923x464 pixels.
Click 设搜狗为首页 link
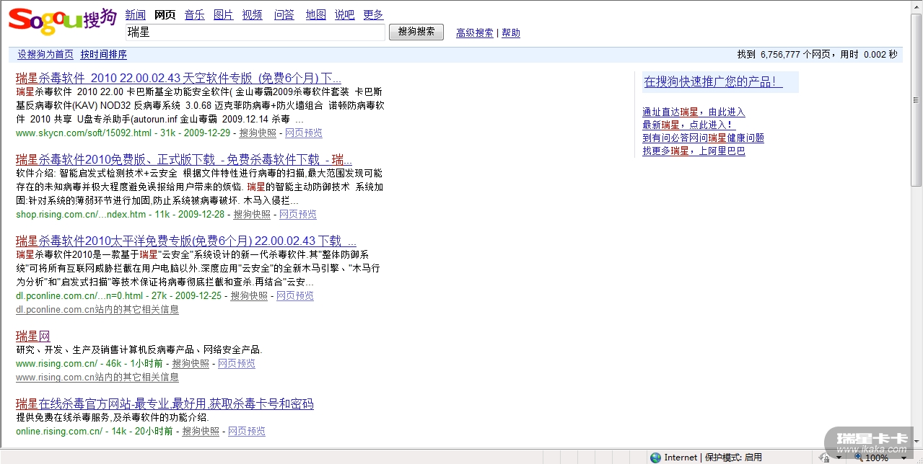(45, 55)
